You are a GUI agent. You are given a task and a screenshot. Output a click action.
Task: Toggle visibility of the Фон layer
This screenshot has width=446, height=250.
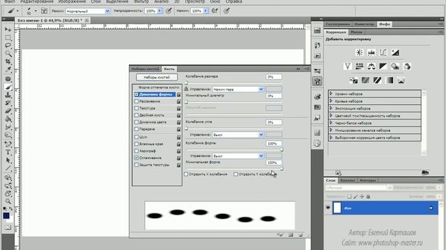(328, 208)
